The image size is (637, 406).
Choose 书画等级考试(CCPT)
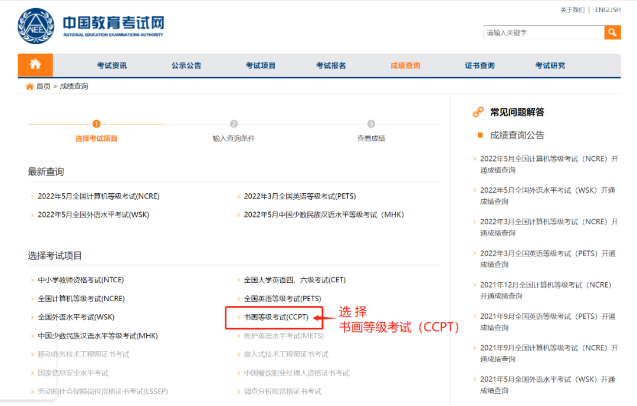click(x=276, y=317)
